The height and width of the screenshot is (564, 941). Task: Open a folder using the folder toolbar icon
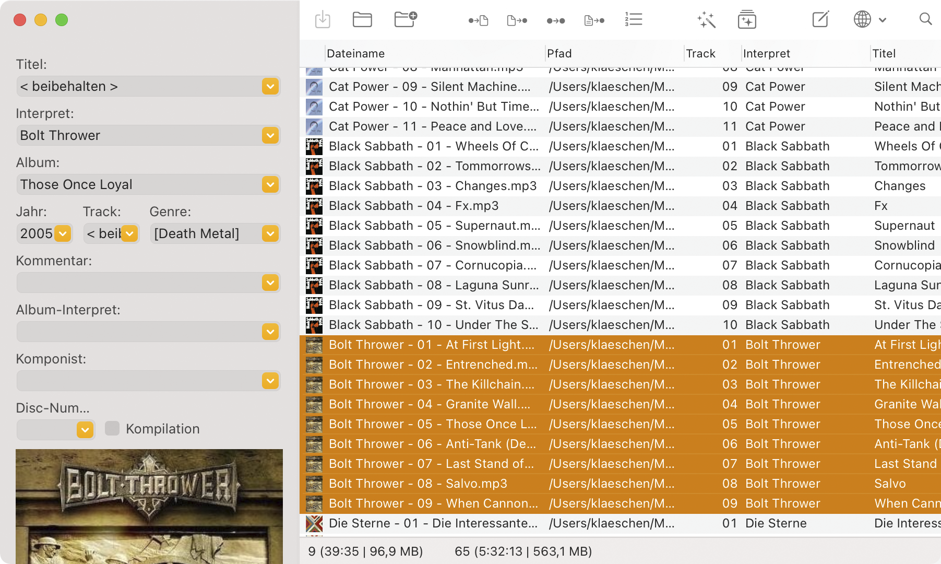pos(362,20)
